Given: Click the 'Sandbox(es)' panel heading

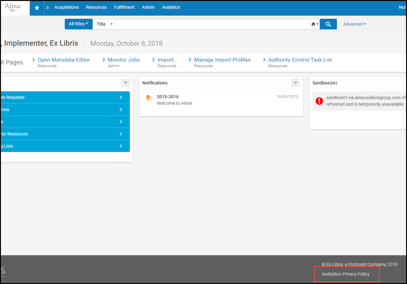Looking at the screenshot, I should click(x=325, y=83).
